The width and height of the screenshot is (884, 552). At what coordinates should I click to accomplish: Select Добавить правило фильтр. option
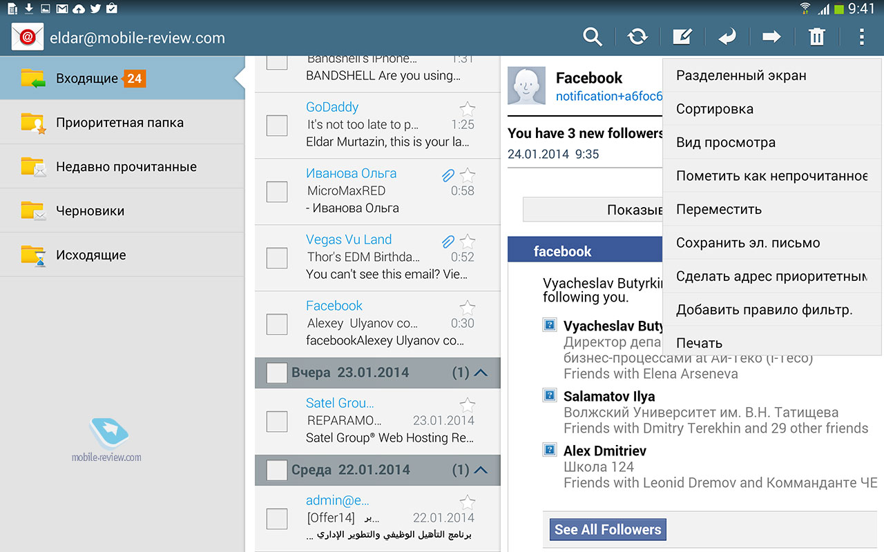point(771,310)
